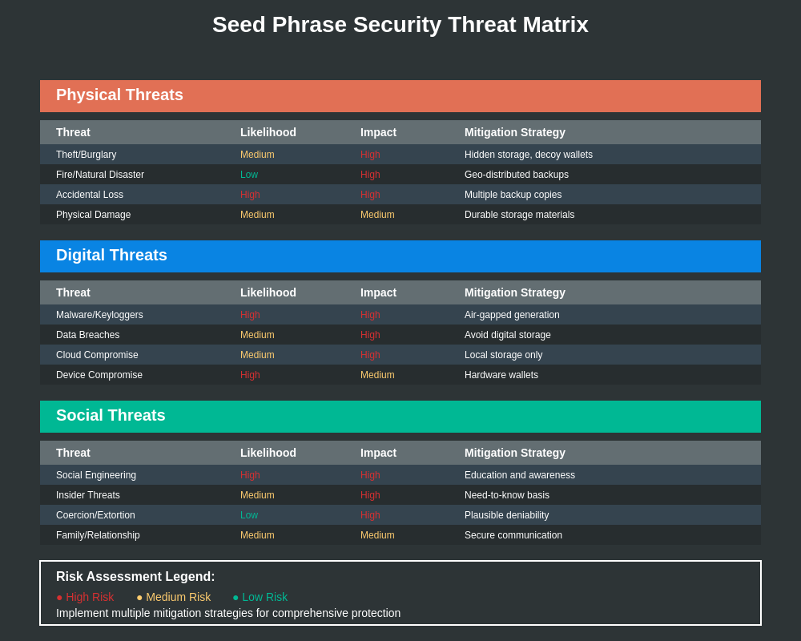Screen dimensions: 801x641
Task: Click High likelihood for Accidental Loss
Action: (250, 195)
